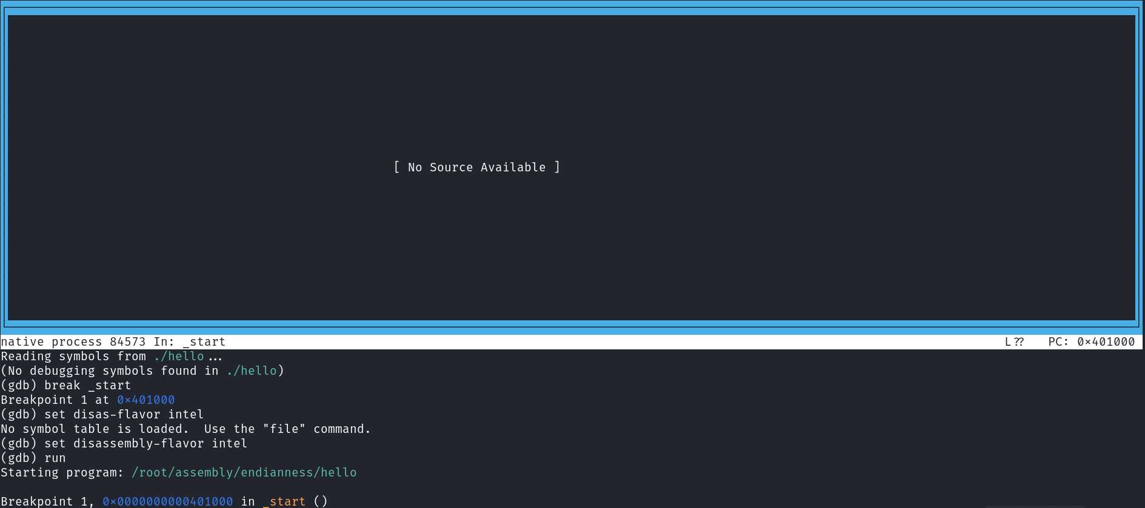Viewport: 1145px width, 508px height.
Task: Click blue address 0x401000 after "Breakpoint 1 at"
Action: (x=145, y=400)
